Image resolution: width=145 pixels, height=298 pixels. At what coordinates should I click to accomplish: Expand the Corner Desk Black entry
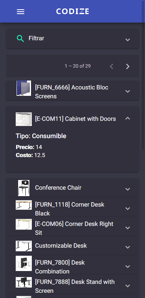coord(128,209)
